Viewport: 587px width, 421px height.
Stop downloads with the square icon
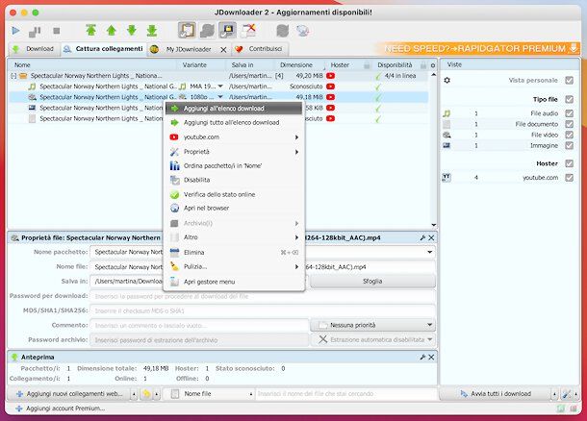tap(57, 31)
